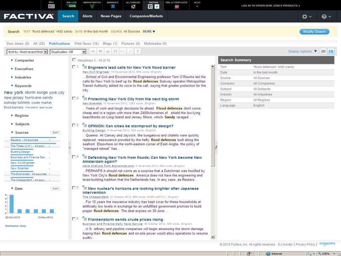Check headline 3 OPINION stormproof by design
Viewport: 341px width, 256px height.
pyautogui.click(x=74, y=125)
